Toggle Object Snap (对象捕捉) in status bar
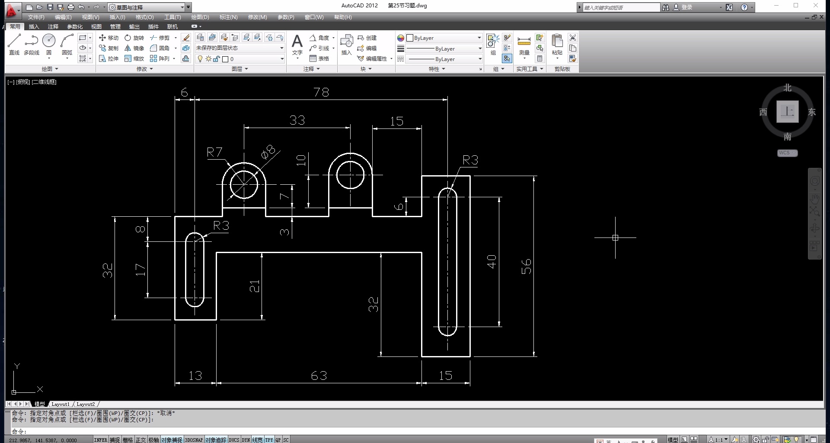The width and height of the screenshot is (830, 443). point(172,440)
